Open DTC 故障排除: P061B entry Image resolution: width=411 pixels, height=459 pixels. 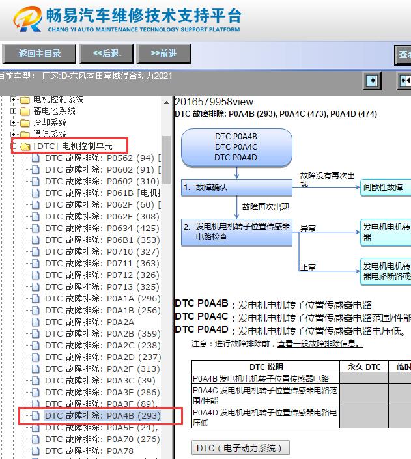click(x=102, y=193)
